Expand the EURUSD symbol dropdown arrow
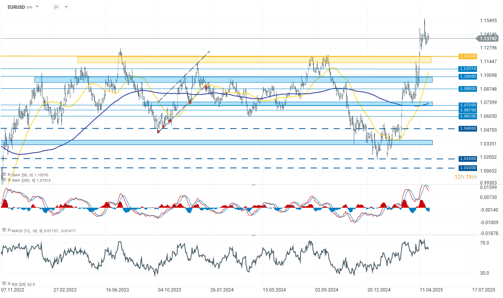Viewport: 503px width, 298px height. point(37,7)
